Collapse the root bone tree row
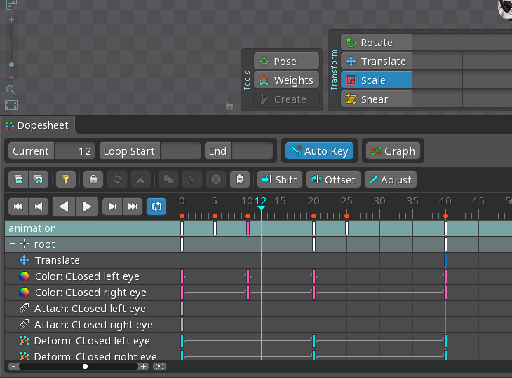The width and height of the screenshot is (512, 378). point(13,244)
